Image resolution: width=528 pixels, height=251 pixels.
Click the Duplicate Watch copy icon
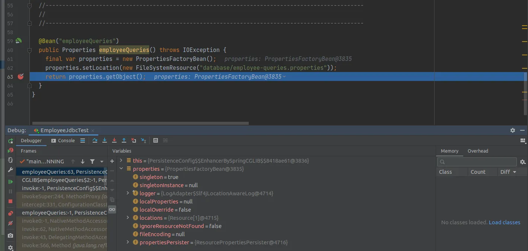[112, 200]
